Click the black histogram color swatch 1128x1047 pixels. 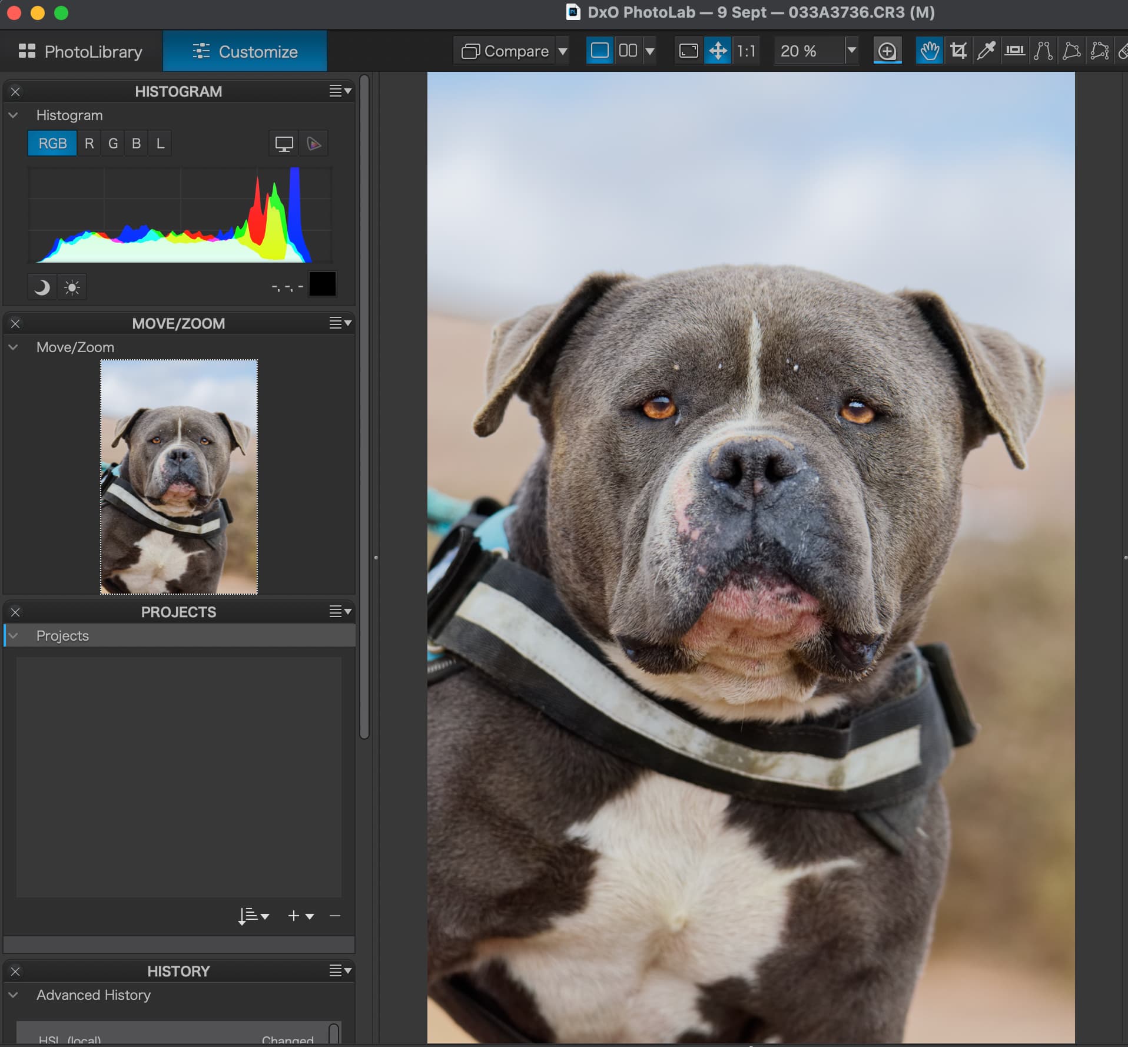pyautogui.click(x=323, y=284)
